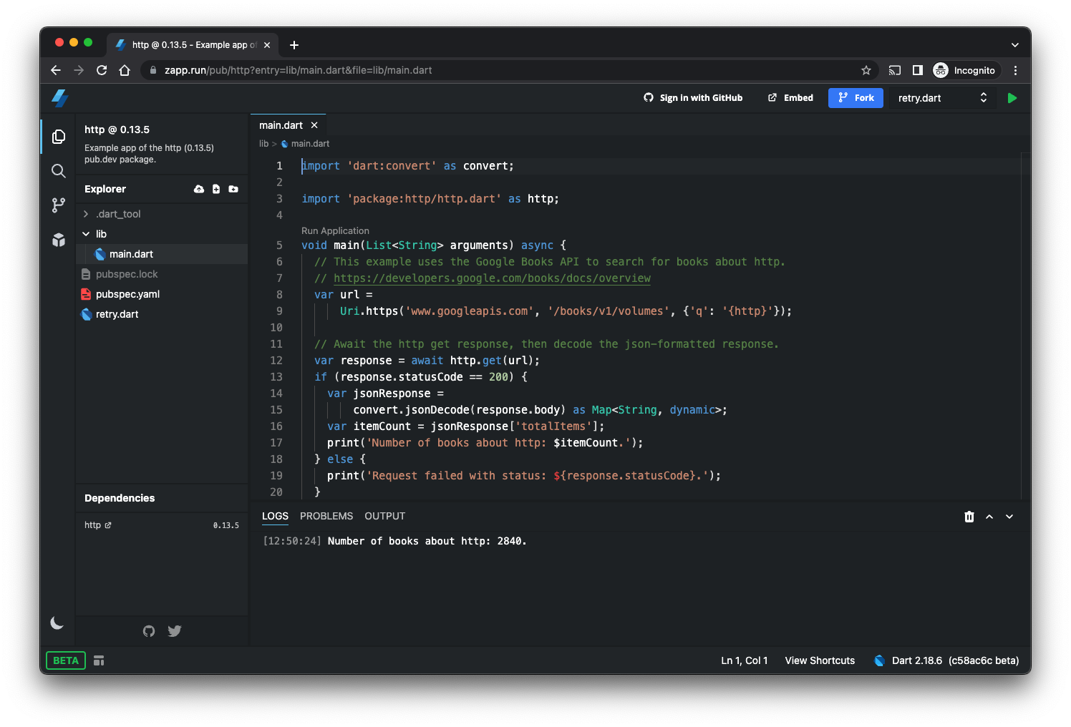Screen dimensions: 1071x727
Task: Click the Zapp logo in header
Action: coord(60,98)
